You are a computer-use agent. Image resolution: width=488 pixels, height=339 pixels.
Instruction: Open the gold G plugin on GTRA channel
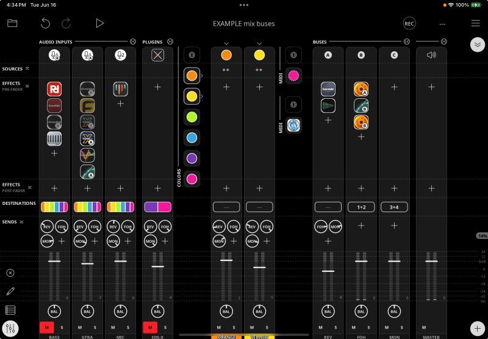coord(87,105)
